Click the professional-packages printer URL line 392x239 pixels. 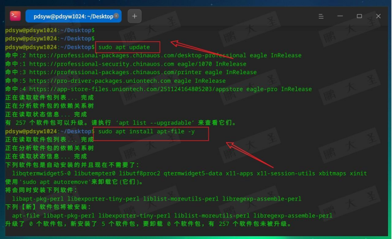pos(131,72)
